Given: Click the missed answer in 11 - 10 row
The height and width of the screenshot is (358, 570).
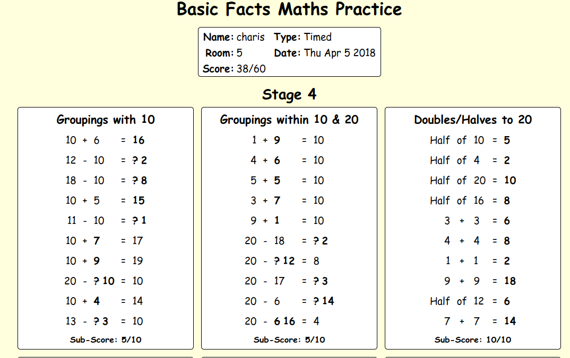Looking at the screenshot, I should click(x=139, y=220).
